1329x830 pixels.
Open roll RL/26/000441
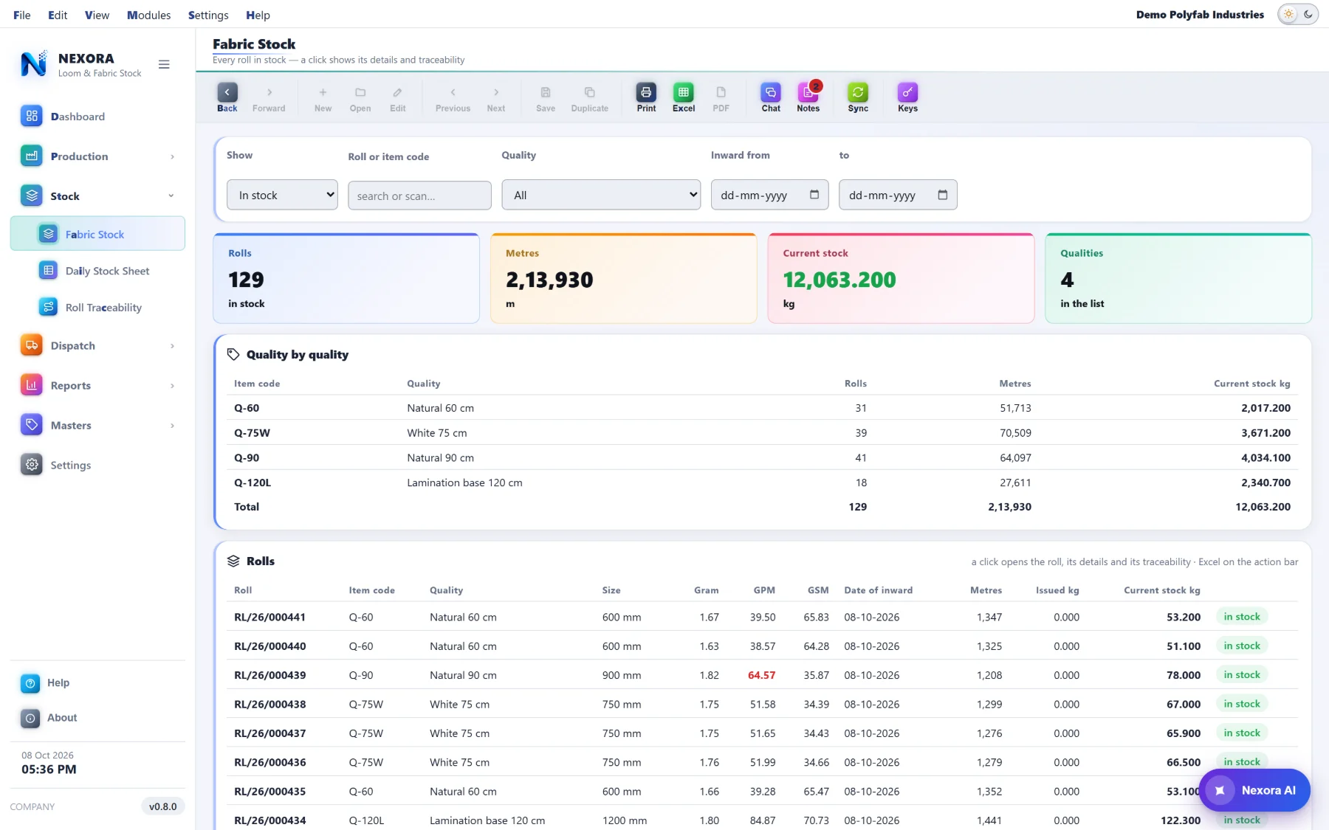761,617
